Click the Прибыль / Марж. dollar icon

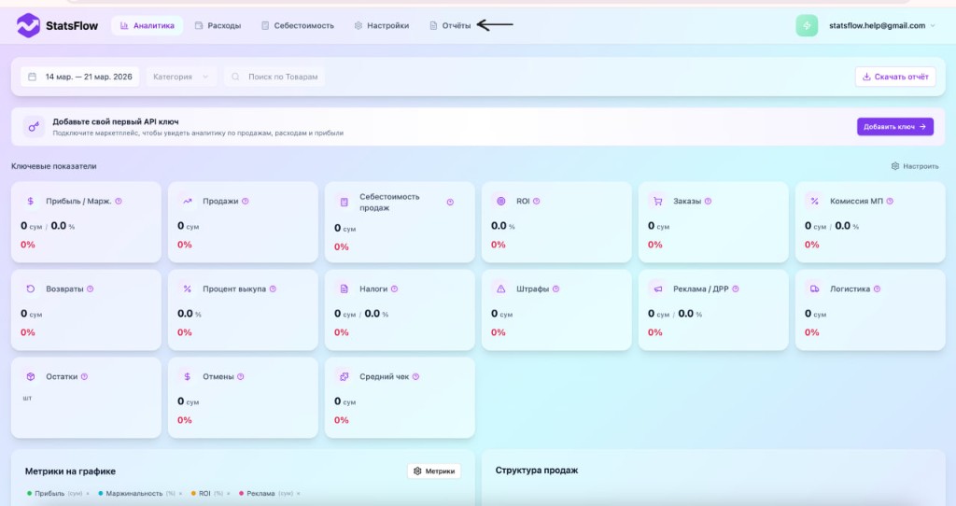point(31,201)
